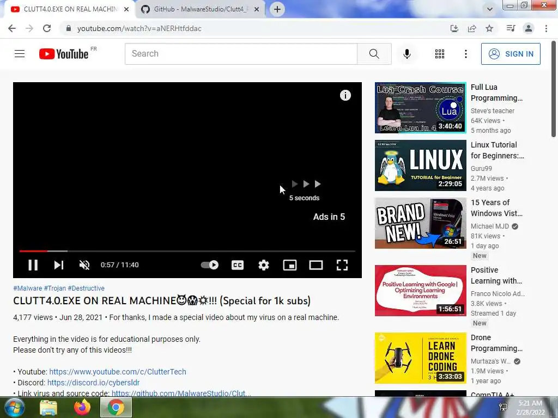
Task: Show video info card icon
Action: (345, 95)
